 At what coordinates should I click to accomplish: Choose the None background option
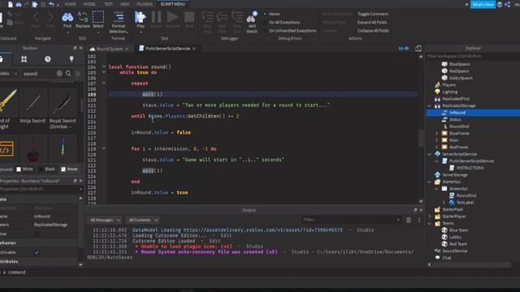(x=69, y=170)
